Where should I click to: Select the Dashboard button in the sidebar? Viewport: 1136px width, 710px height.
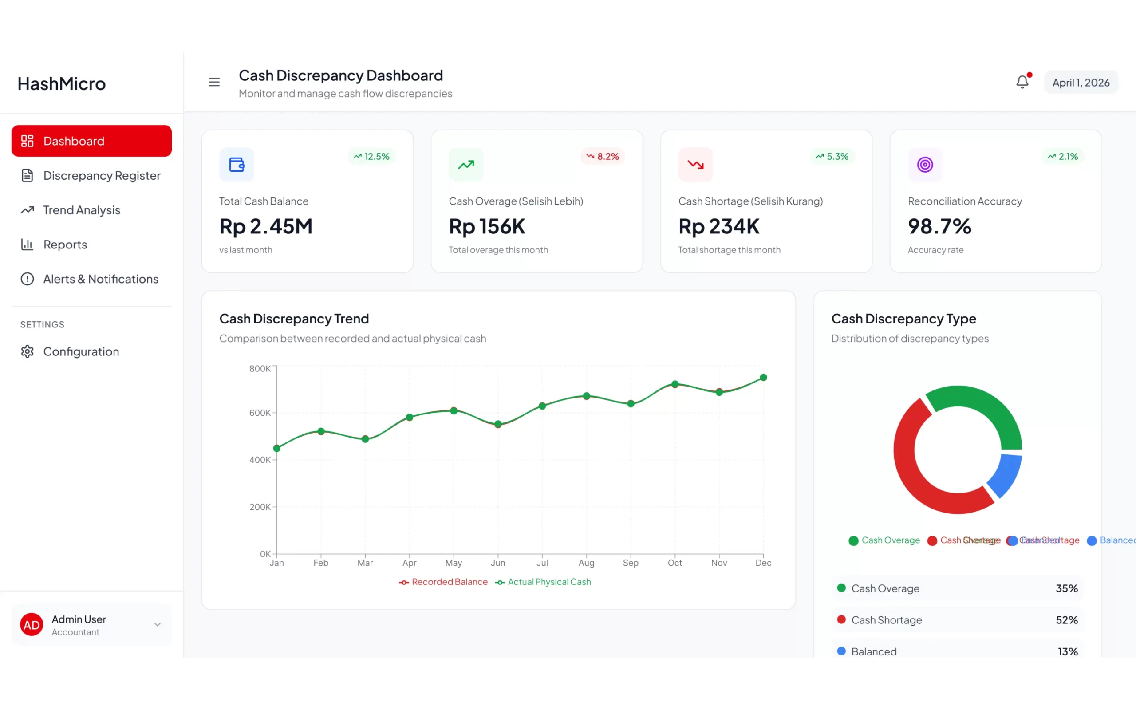point(91,141)
